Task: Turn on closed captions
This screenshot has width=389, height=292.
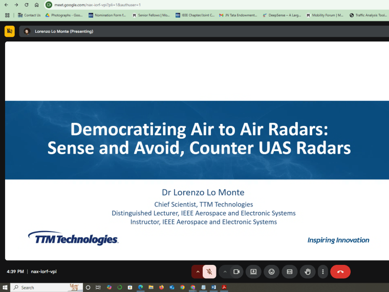Action: click(290, 272)
